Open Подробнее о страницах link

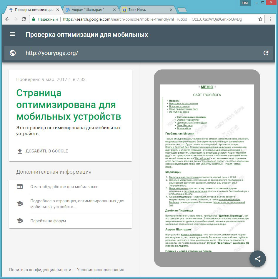coord(77,204)
